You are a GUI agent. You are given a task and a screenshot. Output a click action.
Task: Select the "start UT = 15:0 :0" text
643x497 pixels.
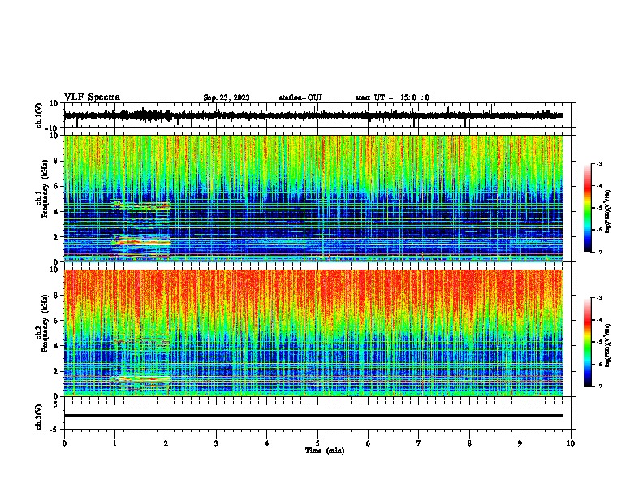[392, 97]
